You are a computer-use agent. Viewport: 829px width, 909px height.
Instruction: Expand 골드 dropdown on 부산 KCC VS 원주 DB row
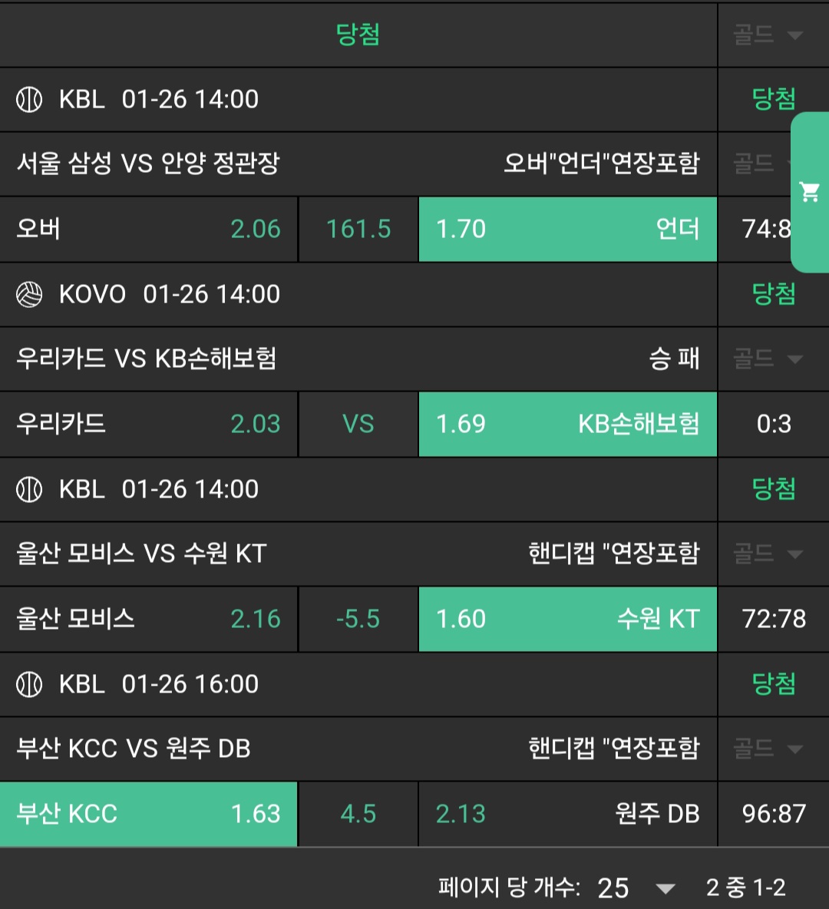coord(768,749)
